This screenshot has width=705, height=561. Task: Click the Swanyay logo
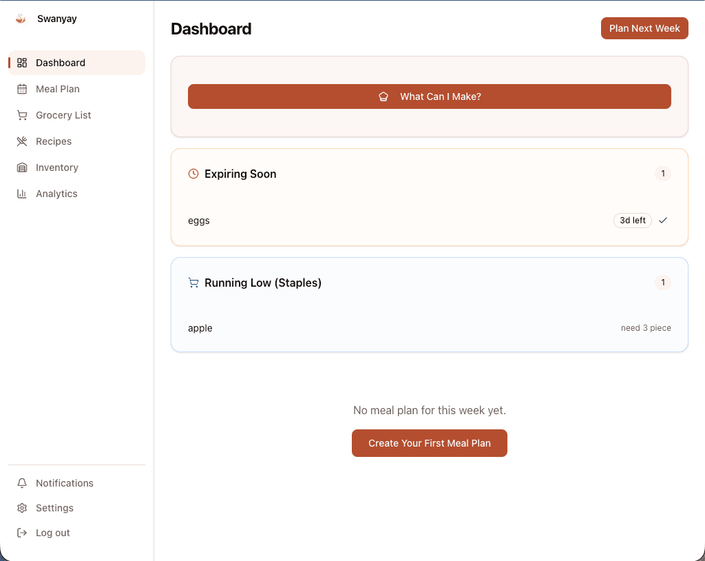pos(21,19)
